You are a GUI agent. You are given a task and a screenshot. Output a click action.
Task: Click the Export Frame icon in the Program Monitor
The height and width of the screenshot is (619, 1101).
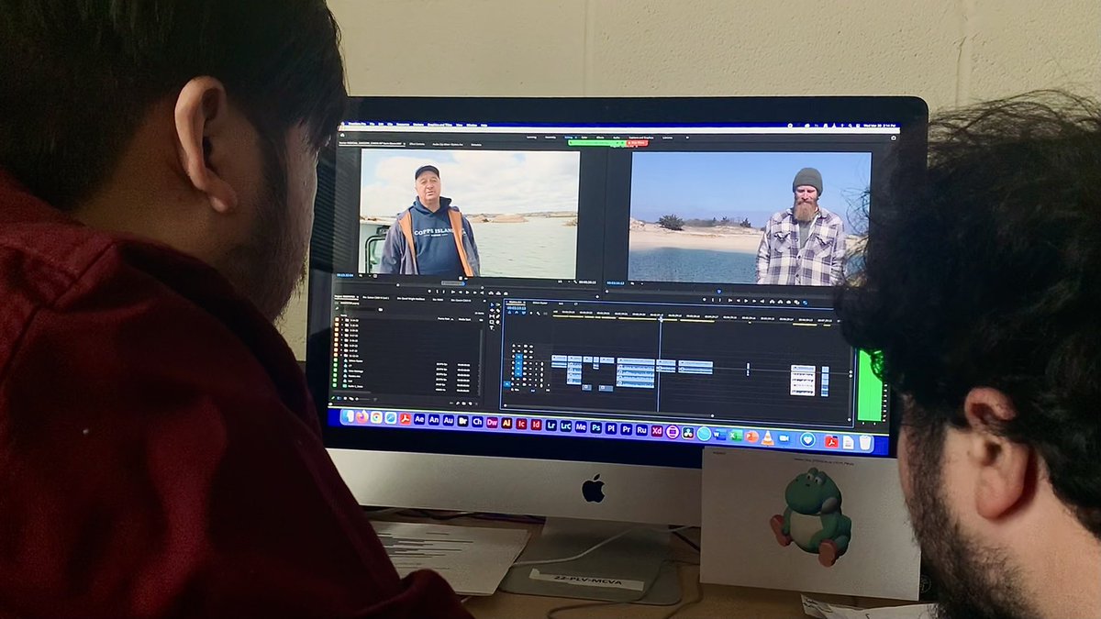(787, 299)
